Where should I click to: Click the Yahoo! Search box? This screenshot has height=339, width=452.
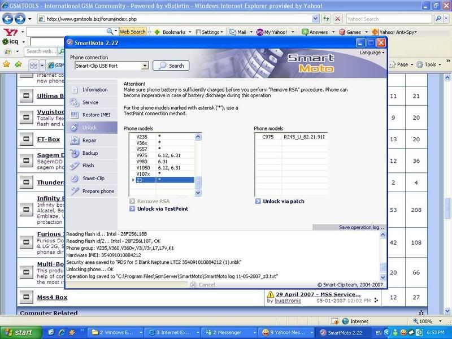click(389, 19)
